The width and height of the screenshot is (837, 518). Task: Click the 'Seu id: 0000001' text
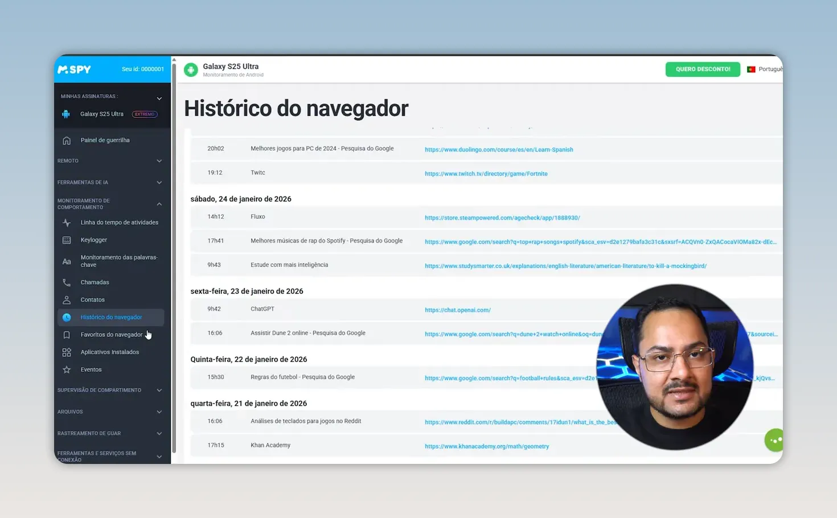[143, 69]
